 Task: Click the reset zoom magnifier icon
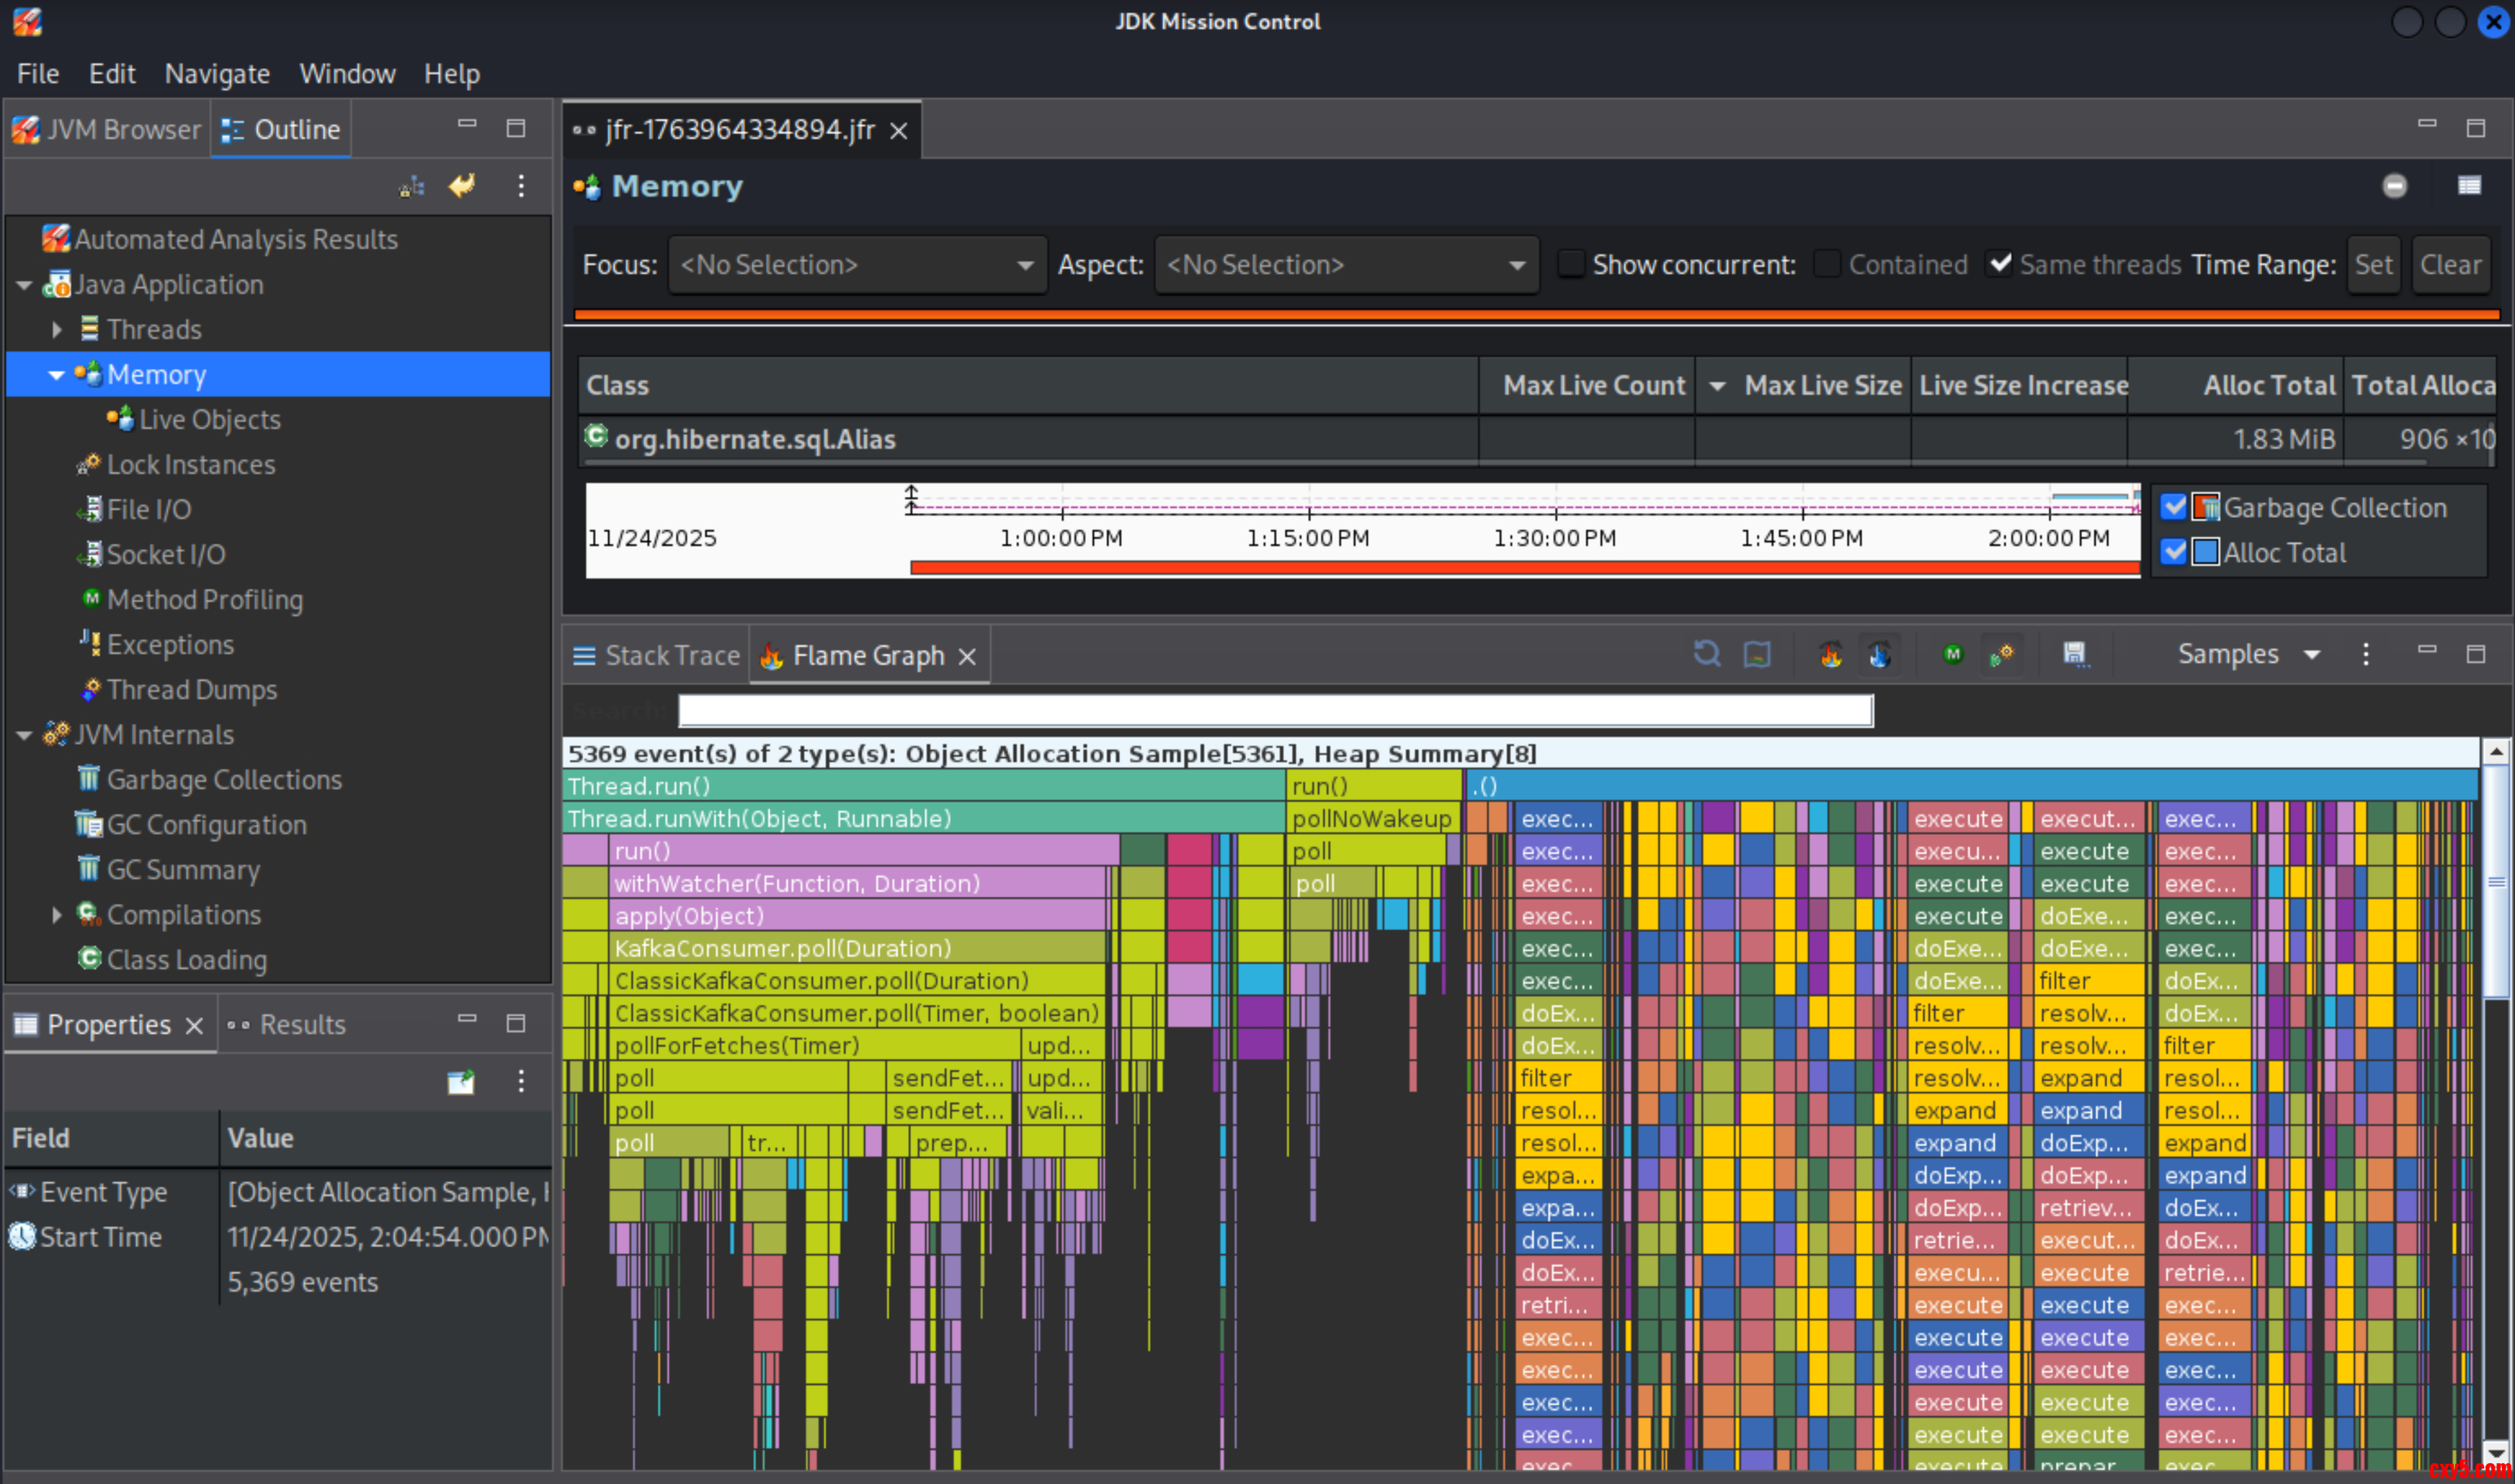(1707, 655)
